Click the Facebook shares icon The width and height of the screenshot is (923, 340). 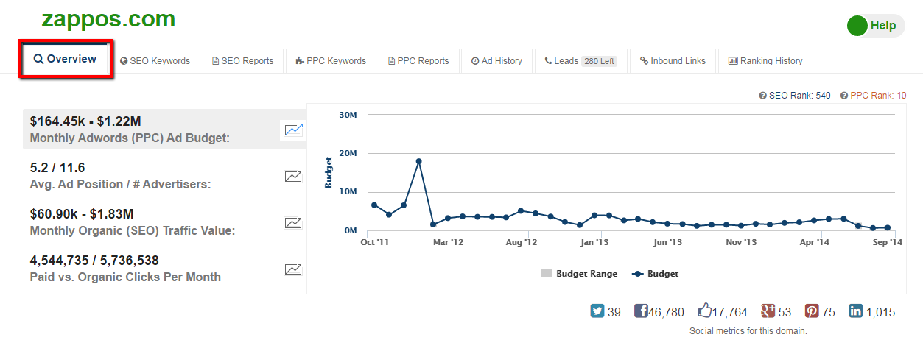[641, 311]
